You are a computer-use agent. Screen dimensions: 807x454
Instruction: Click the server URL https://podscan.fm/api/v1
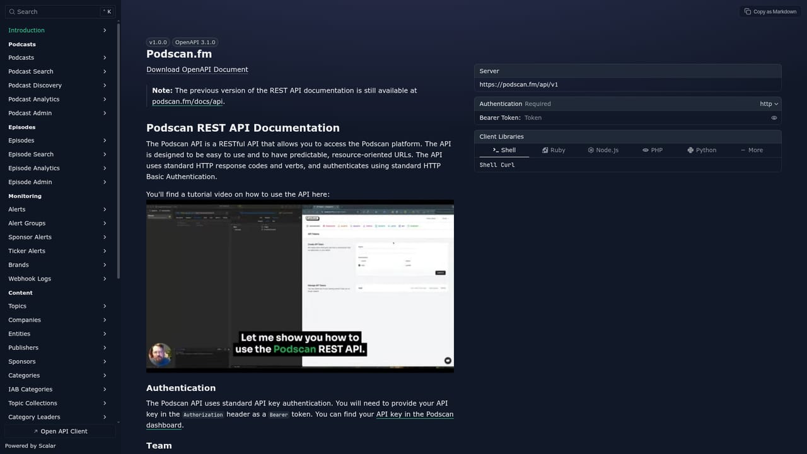[x=519, y=84]
